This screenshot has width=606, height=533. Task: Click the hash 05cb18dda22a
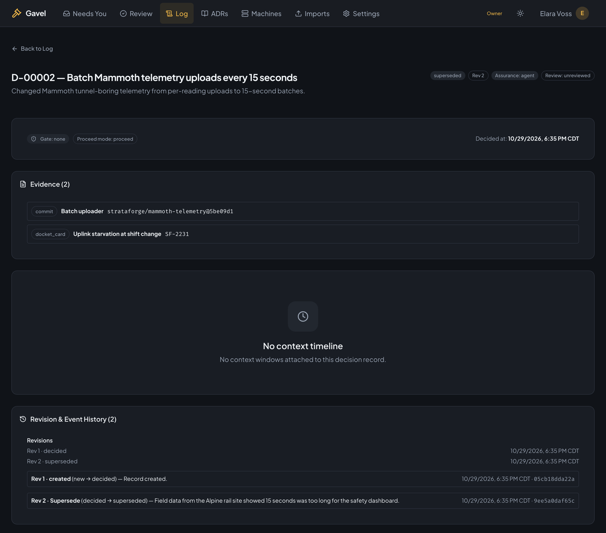[554, 479]
